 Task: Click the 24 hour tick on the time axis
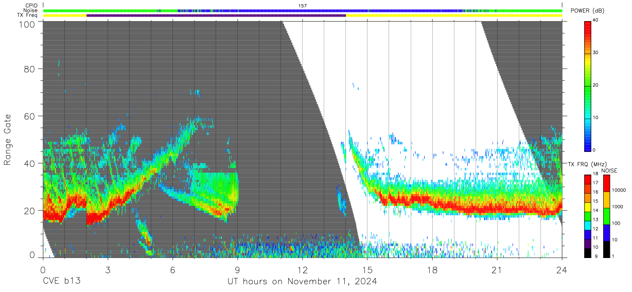(x=562, y=270)
